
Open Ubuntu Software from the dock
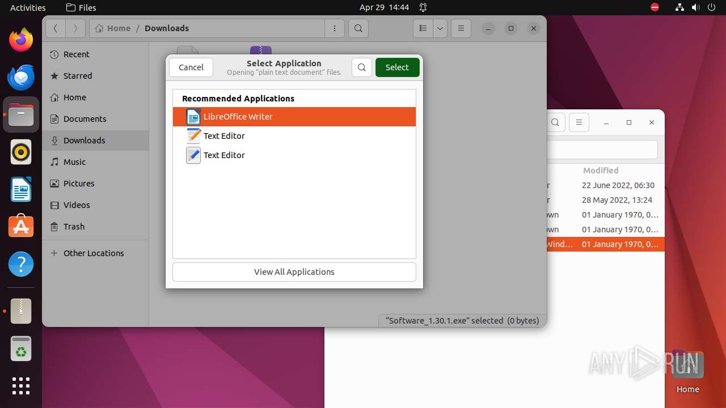pos(21,227)
